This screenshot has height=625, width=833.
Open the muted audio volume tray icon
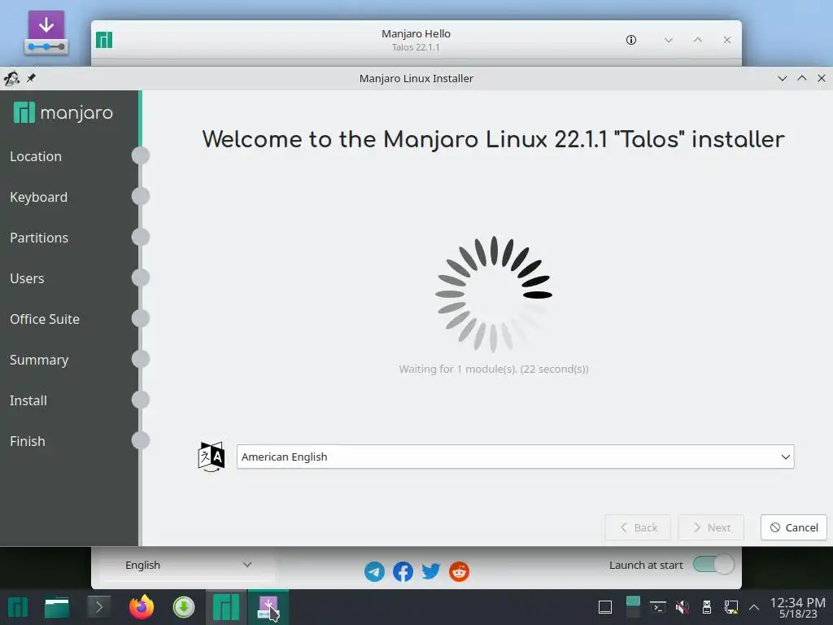tap(683, 607)
